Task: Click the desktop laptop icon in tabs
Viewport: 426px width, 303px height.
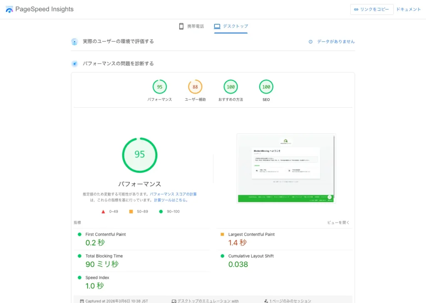Action: [217, 26]
